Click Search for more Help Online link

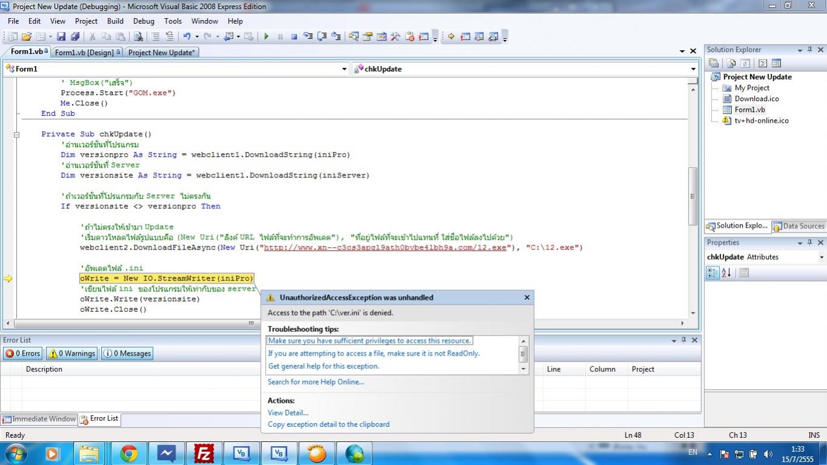[316, 382]
